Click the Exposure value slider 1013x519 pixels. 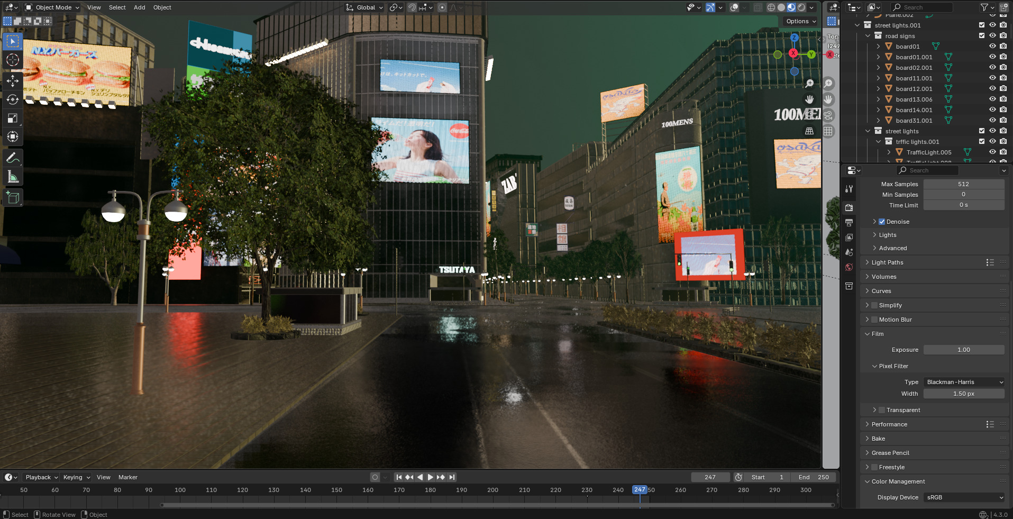click(964, 350)
